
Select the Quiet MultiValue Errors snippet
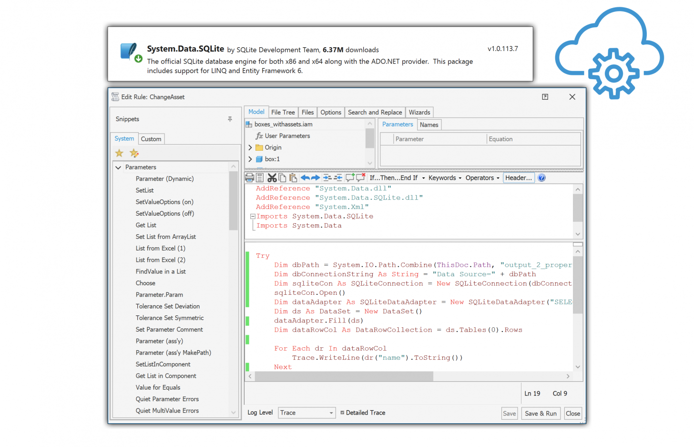click(167, 411)
